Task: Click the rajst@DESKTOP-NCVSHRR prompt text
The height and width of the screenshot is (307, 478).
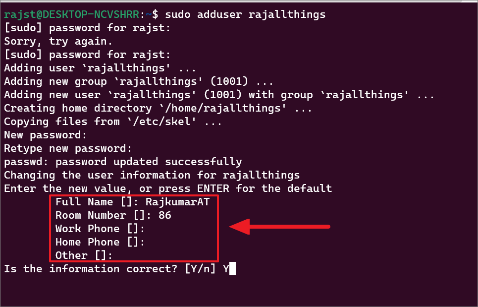Action: 72,14
